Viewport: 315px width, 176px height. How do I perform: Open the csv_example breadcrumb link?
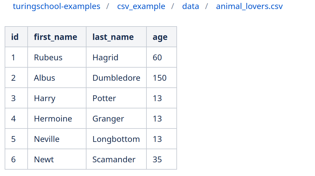(141, 6)
